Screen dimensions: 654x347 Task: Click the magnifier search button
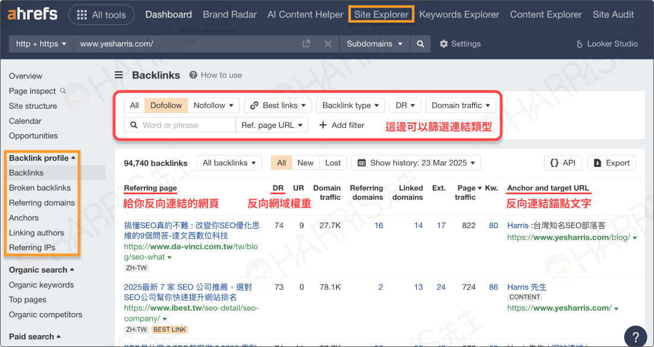pyautogui.click(x=420, y=44)
